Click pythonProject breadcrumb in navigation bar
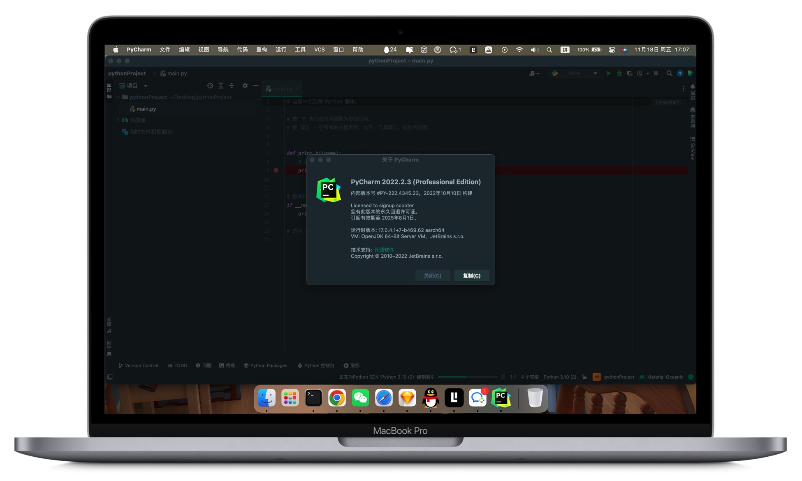The width and height of the screenshot is (802, 481). (127, 74)
